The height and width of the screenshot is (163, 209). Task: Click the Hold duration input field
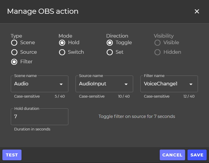(39, 117)
